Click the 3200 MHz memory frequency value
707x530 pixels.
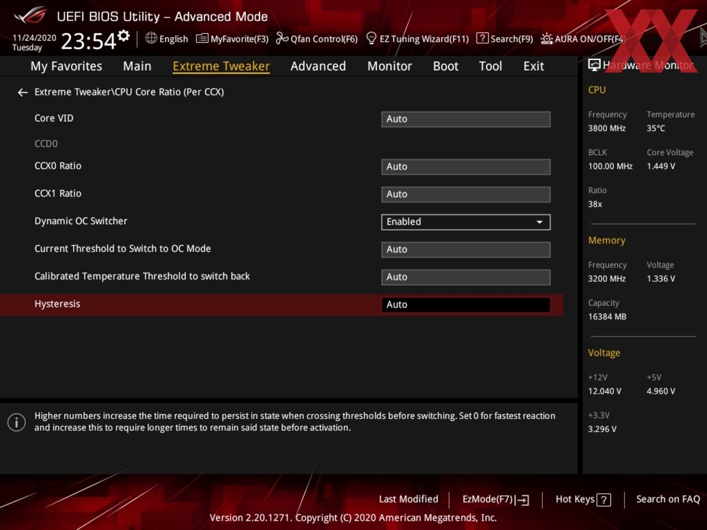click(607, 279)
